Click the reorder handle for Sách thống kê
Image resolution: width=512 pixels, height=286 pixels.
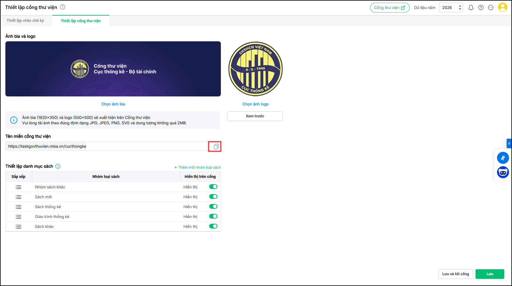pyautogui.click(x=19, y=207)
